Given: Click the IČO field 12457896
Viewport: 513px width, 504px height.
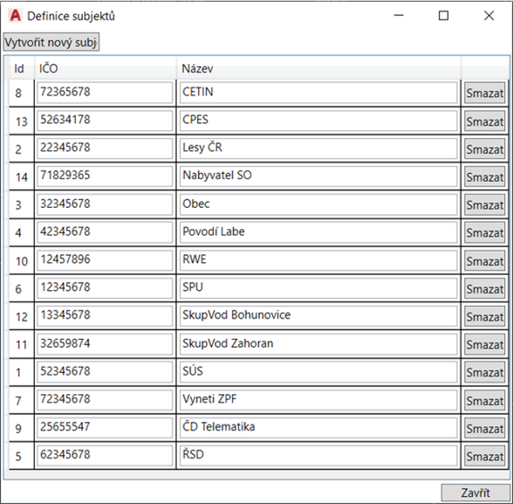Looking at the screenshot, I should coord(104,260).
